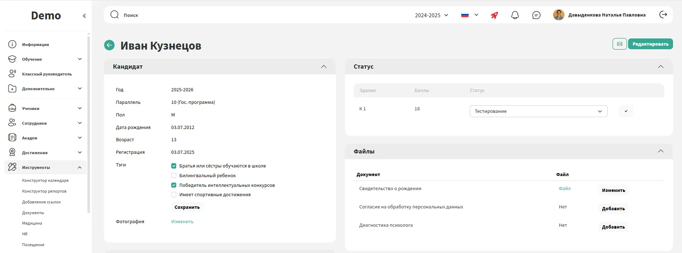Click the Редактировать button
Viewport: 682px width, 253px height.
click(650, 44)
